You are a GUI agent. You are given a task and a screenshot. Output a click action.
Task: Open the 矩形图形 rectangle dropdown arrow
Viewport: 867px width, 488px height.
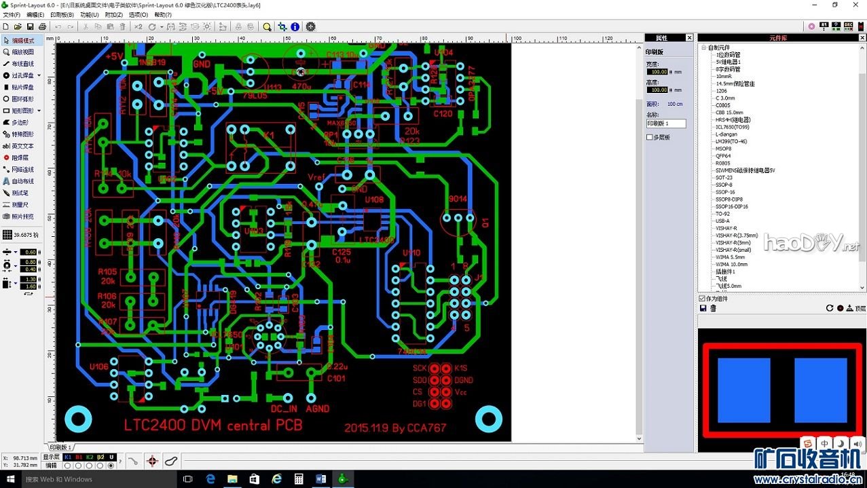[x=39, y=111]
